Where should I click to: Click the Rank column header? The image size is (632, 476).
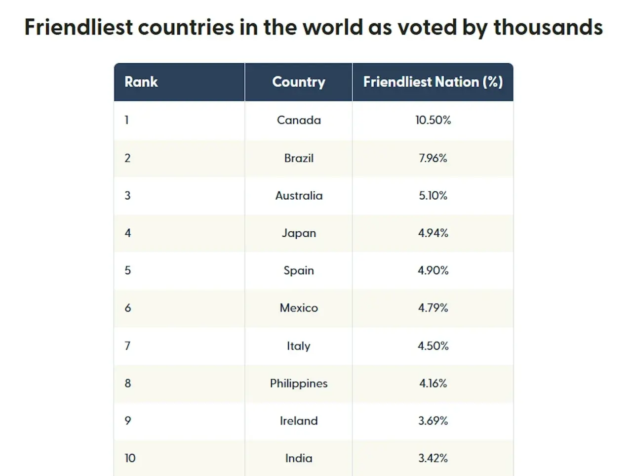click(x=141, y=82)
